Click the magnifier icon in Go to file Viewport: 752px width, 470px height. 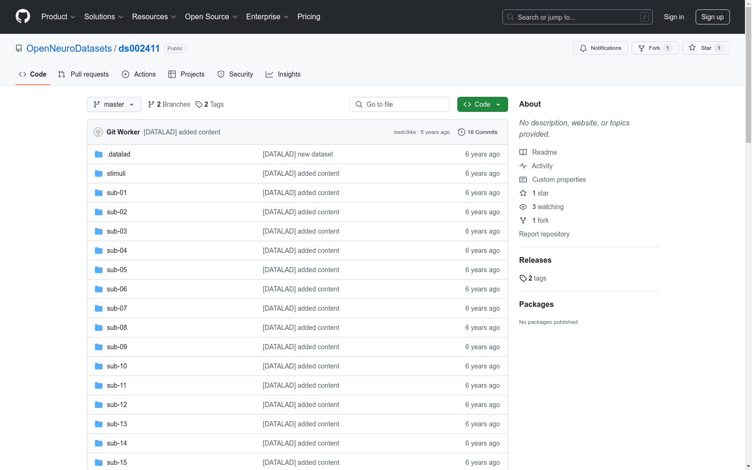click(x=359, y=104)
